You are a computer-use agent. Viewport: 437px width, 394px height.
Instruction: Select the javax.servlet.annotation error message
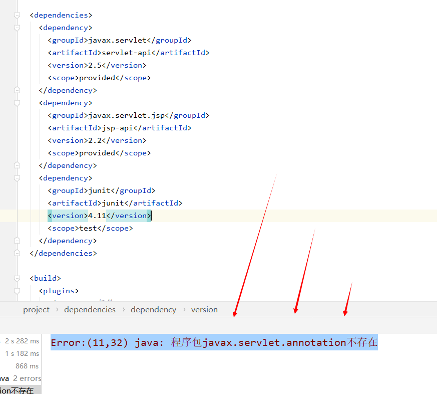coord(214,342)
